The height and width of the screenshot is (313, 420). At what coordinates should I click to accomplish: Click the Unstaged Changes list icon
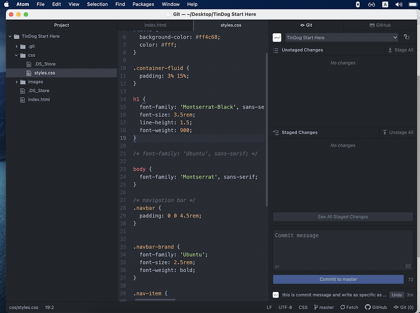(x=276, y=50)
